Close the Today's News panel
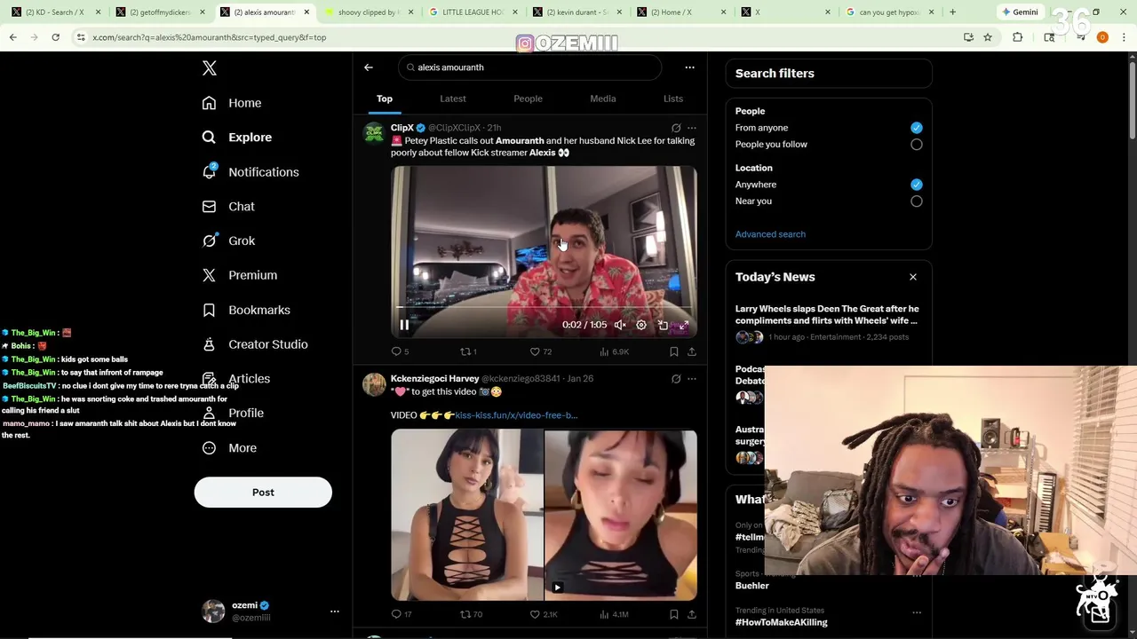The image size is (1137, 639). (913, 277)
